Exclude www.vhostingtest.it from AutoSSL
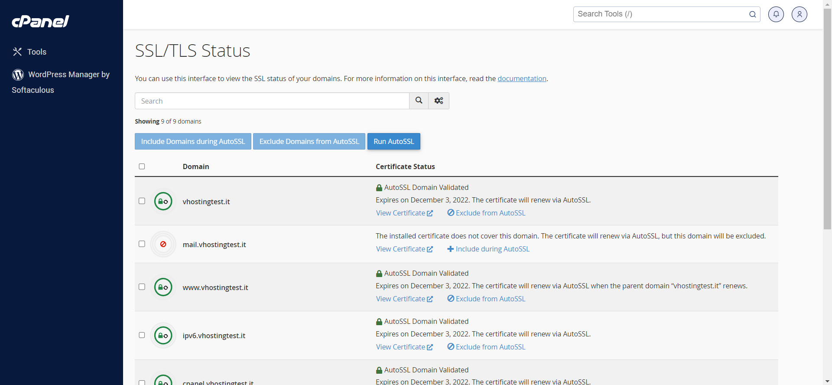Screen dimensions: 832x385 tap(486, 299)
